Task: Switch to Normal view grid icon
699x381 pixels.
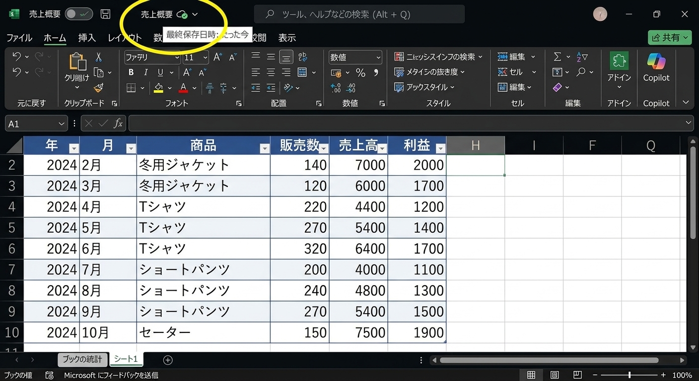Action: [x=531, y=375]
